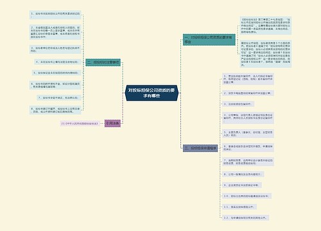Screen dimensions: 321x231
Task: Select application item 2 on right
Action: [248, 93]
